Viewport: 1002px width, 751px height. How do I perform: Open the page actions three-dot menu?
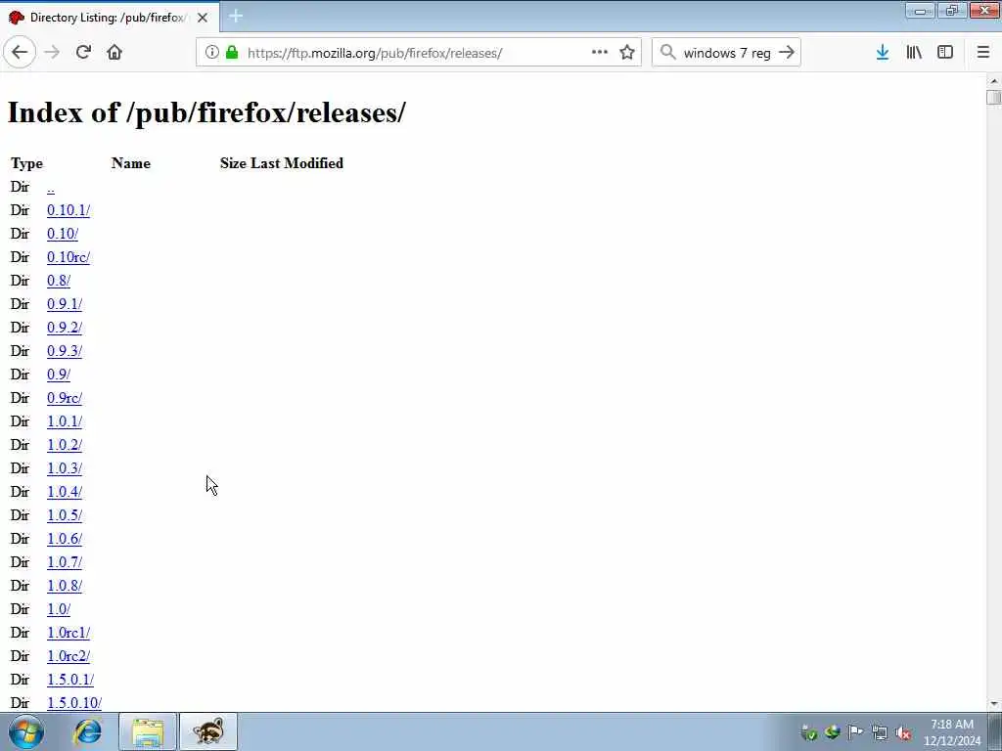pyautogui.click(x=600, y=53)
